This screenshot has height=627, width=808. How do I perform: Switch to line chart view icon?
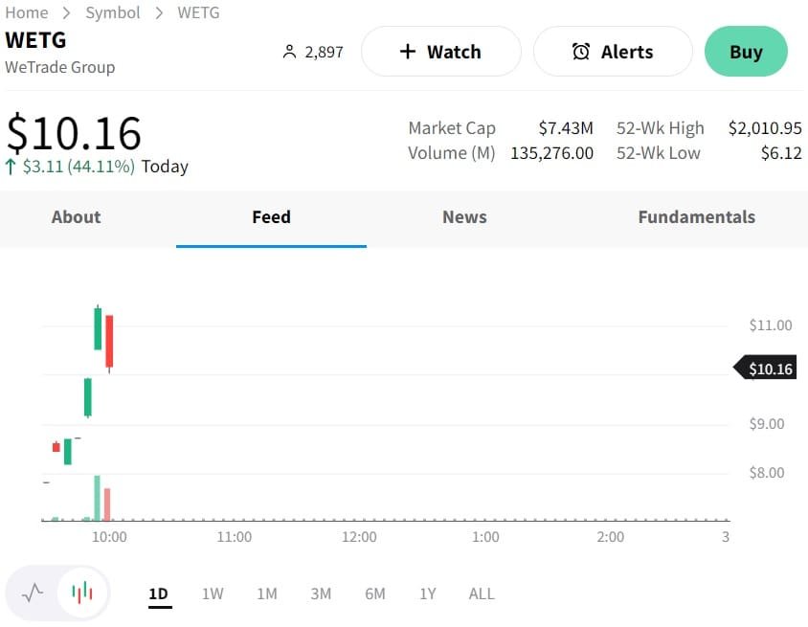(33, 593)
